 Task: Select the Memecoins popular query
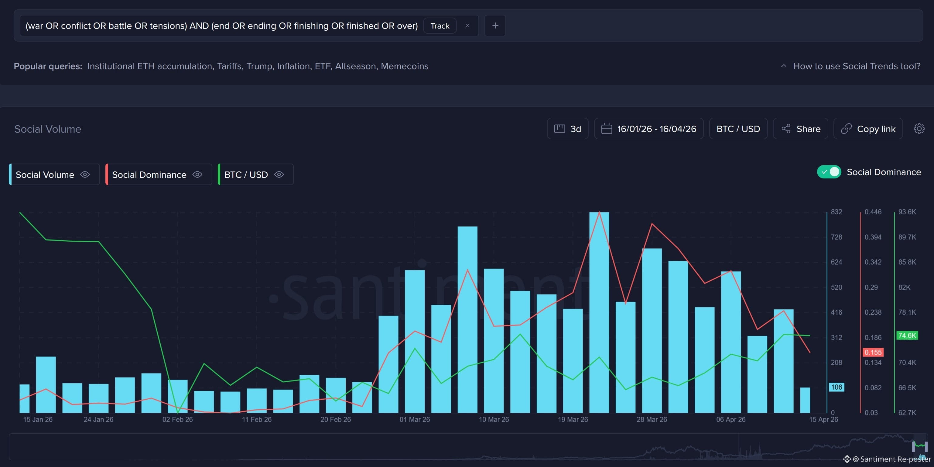(405, 66)
